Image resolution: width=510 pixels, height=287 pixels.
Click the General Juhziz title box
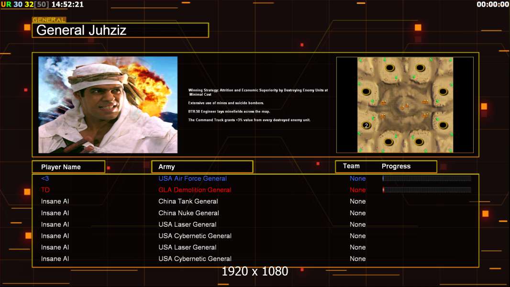tap(121, 30)
